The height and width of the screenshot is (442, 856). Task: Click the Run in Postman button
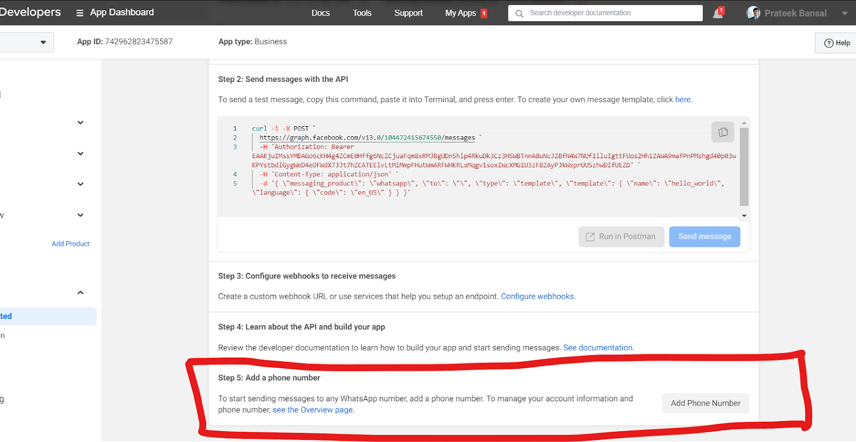pos(621,236)
